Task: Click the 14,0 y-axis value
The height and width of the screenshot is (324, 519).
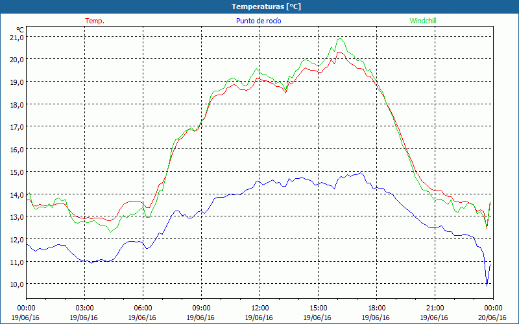Action: tap(17, 194)
